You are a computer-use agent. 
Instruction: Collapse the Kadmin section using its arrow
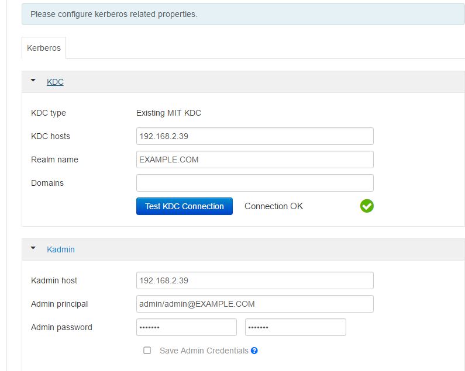(33, 249)
